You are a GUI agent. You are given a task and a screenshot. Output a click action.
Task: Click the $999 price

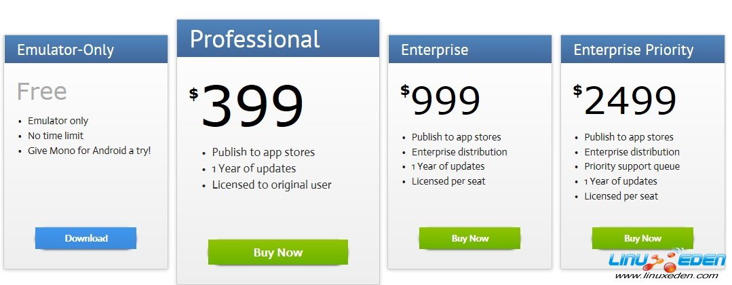[441, 100]
